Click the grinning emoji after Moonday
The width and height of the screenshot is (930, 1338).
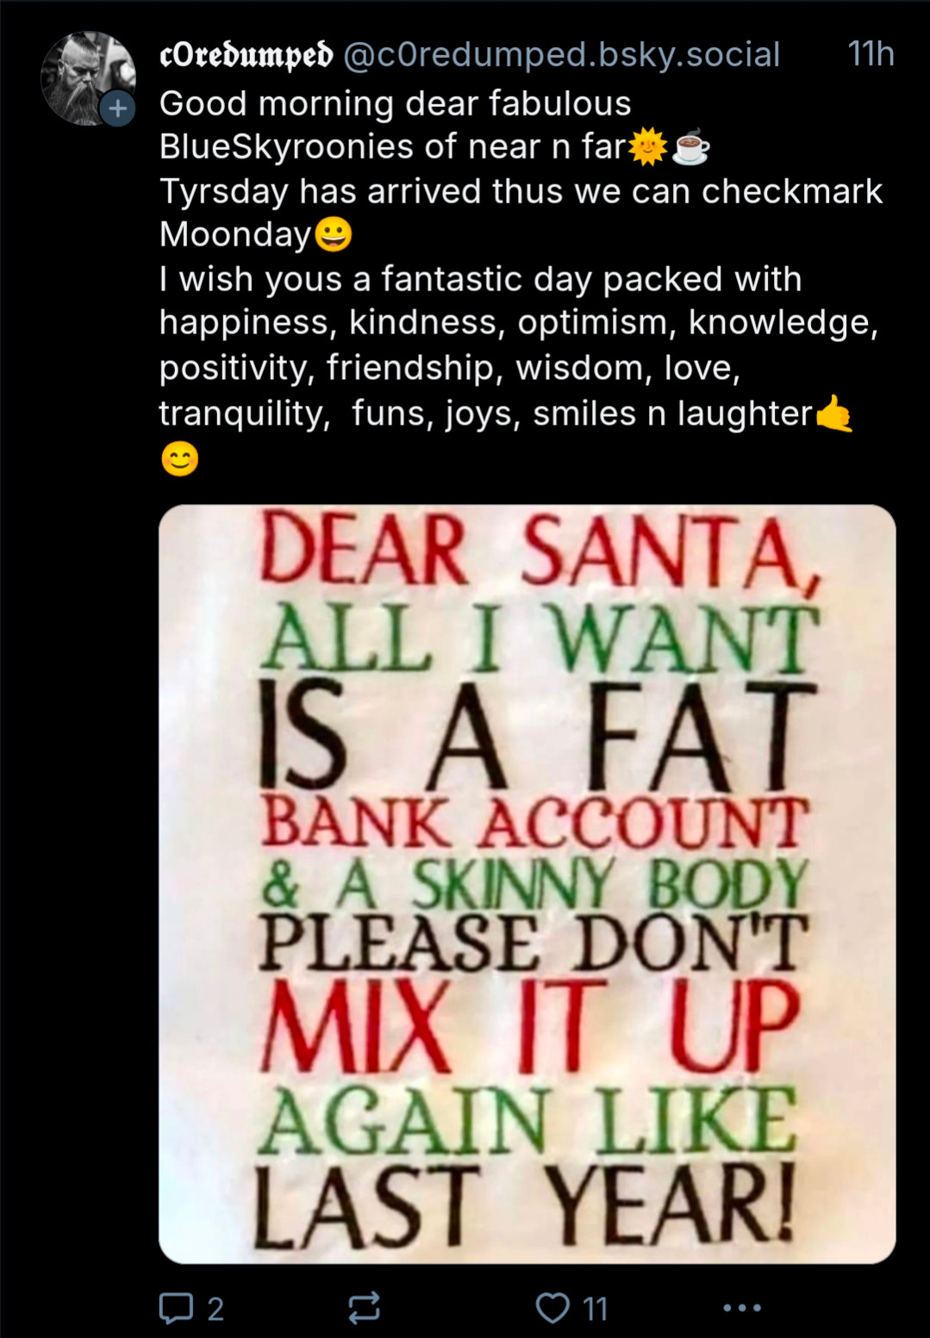(334, 234)
